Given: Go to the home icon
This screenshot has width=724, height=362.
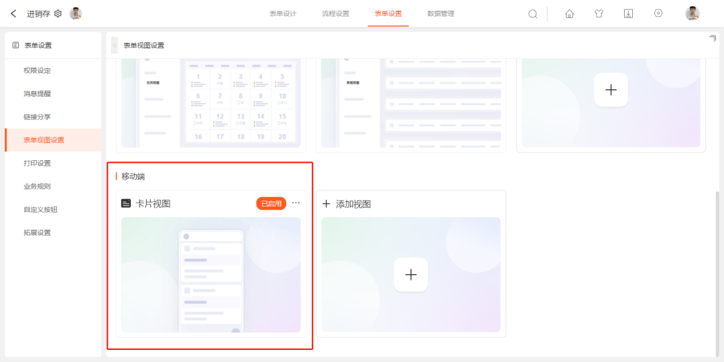Looking at the screenshot, I should 569,14.
